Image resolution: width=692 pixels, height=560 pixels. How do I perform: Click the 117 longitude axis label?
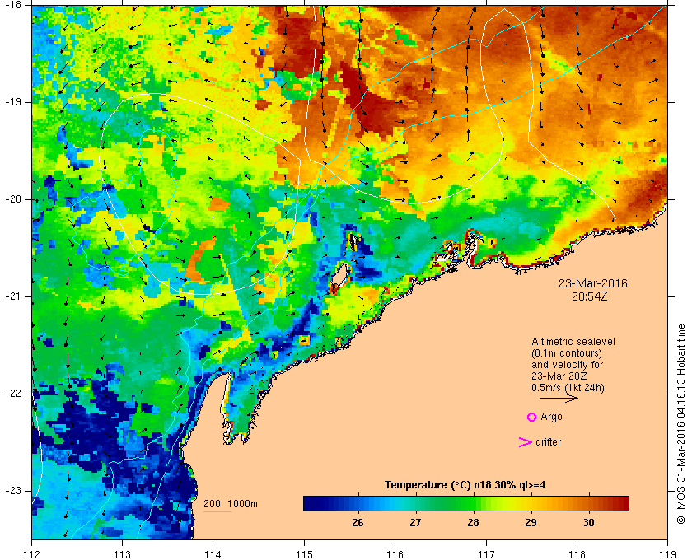click(486, 553)
